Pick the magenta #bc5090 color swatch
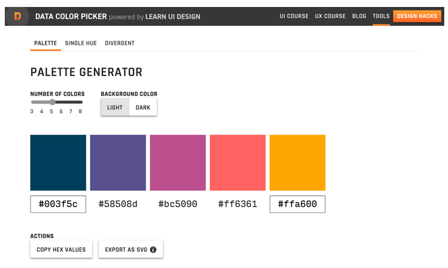This screenshot has width=448, height=268. (178, 162)
